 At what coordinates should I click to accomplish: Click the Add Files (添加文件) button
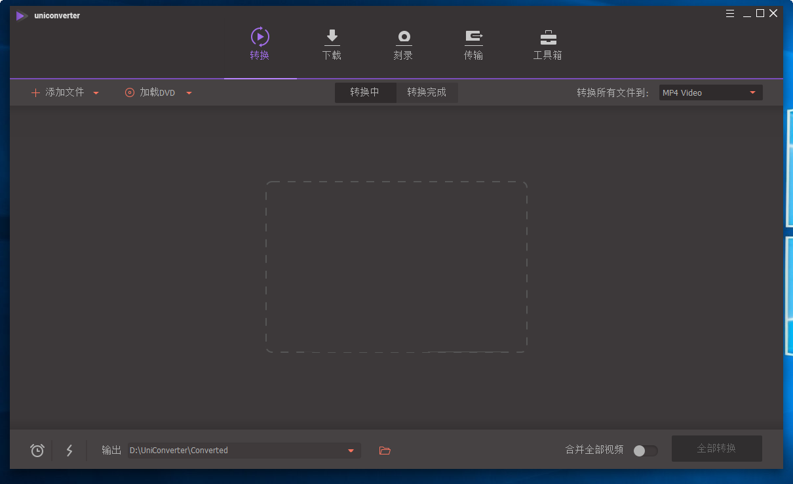click(x=58, y=92)
